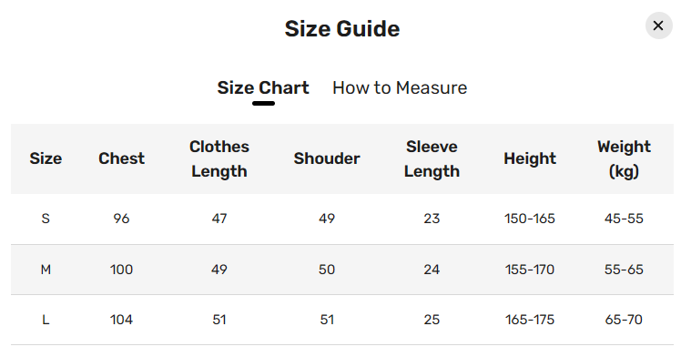Select the Size Chart tab
The height and width of the screenshot is (357, 681).
263,87
